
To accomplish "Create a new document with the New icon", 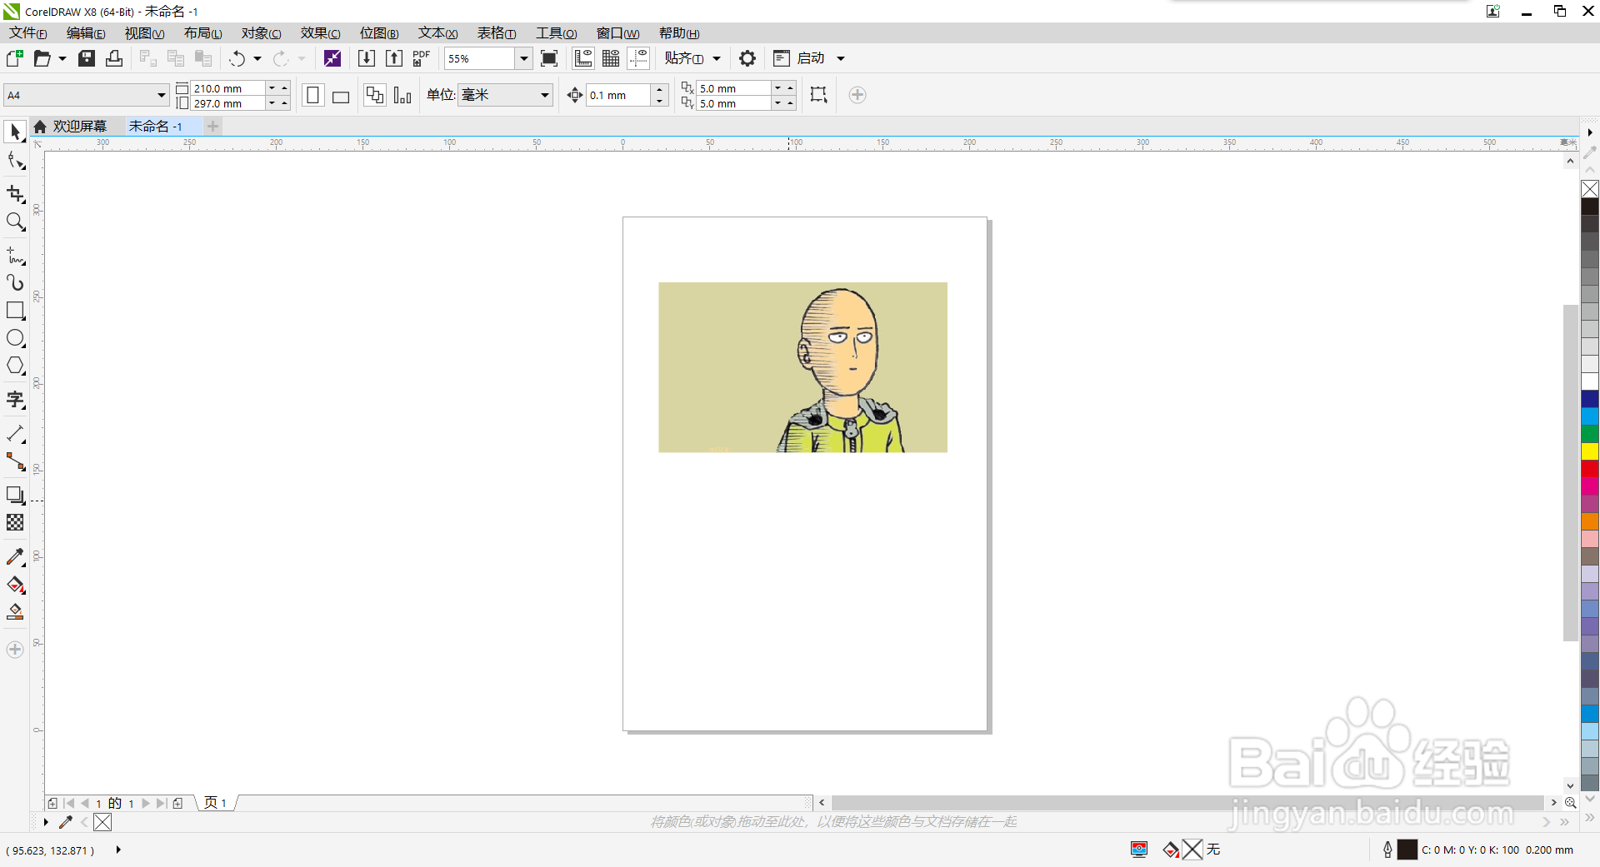I will click(14, 58).
